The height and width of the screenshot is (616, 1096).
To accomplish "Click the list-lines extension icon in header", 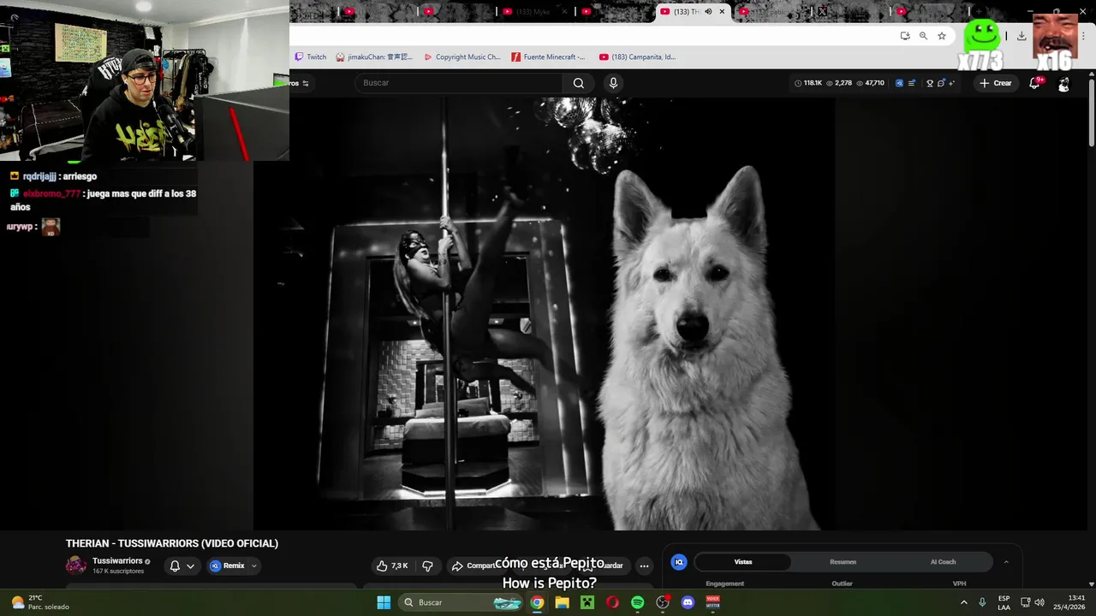I will click(x=912, y=83).
